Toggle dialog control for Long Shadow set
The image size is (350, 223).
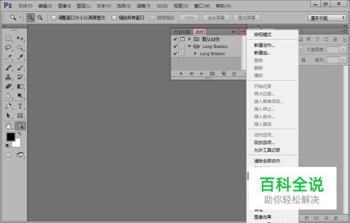click(x=183, y=46)
